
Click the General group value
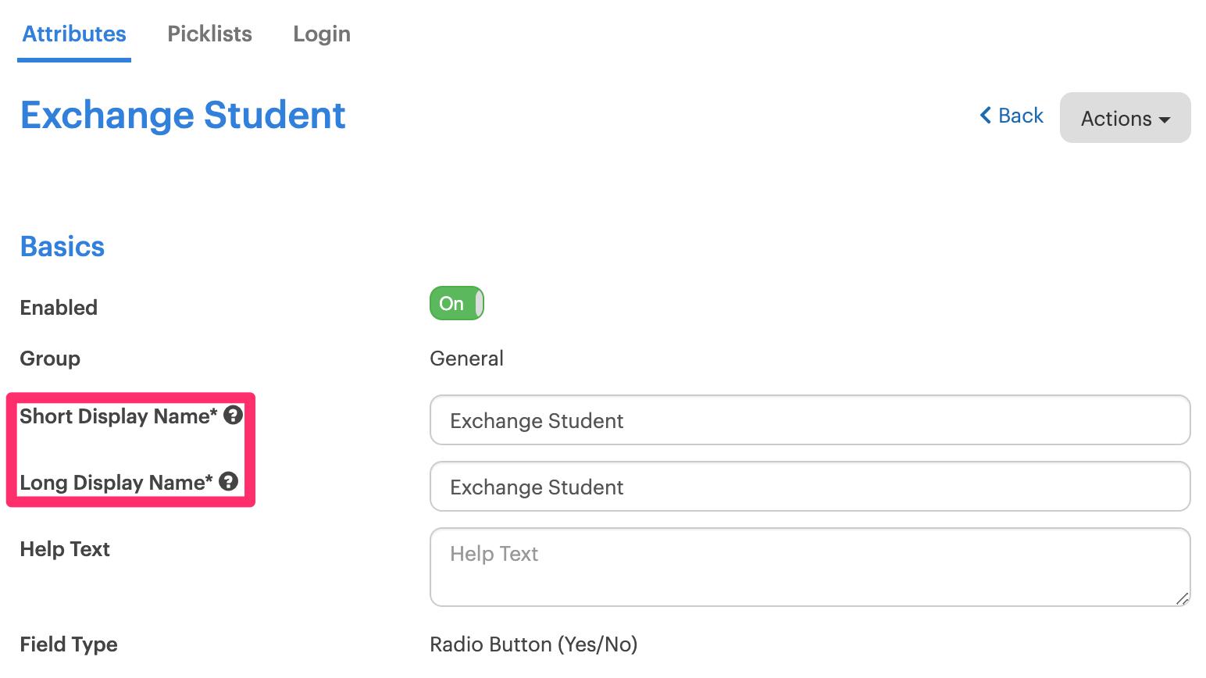(466, 359)
